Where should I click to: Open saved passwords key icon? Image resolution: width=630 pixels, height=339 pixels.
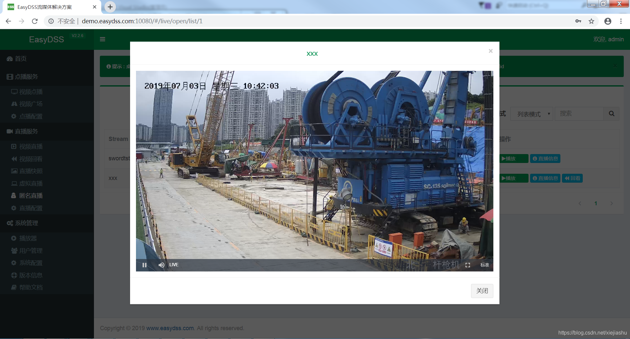(578, 21)
